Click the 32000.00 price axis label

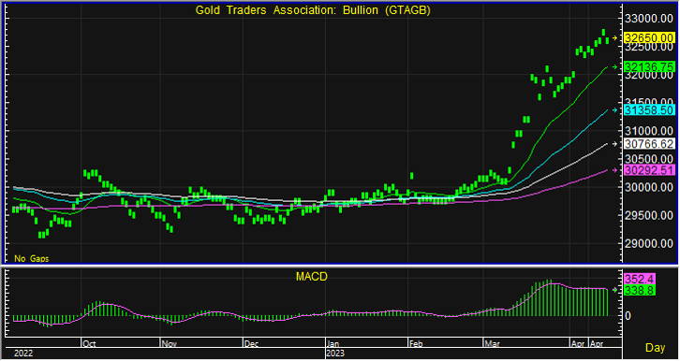[649, 76]
